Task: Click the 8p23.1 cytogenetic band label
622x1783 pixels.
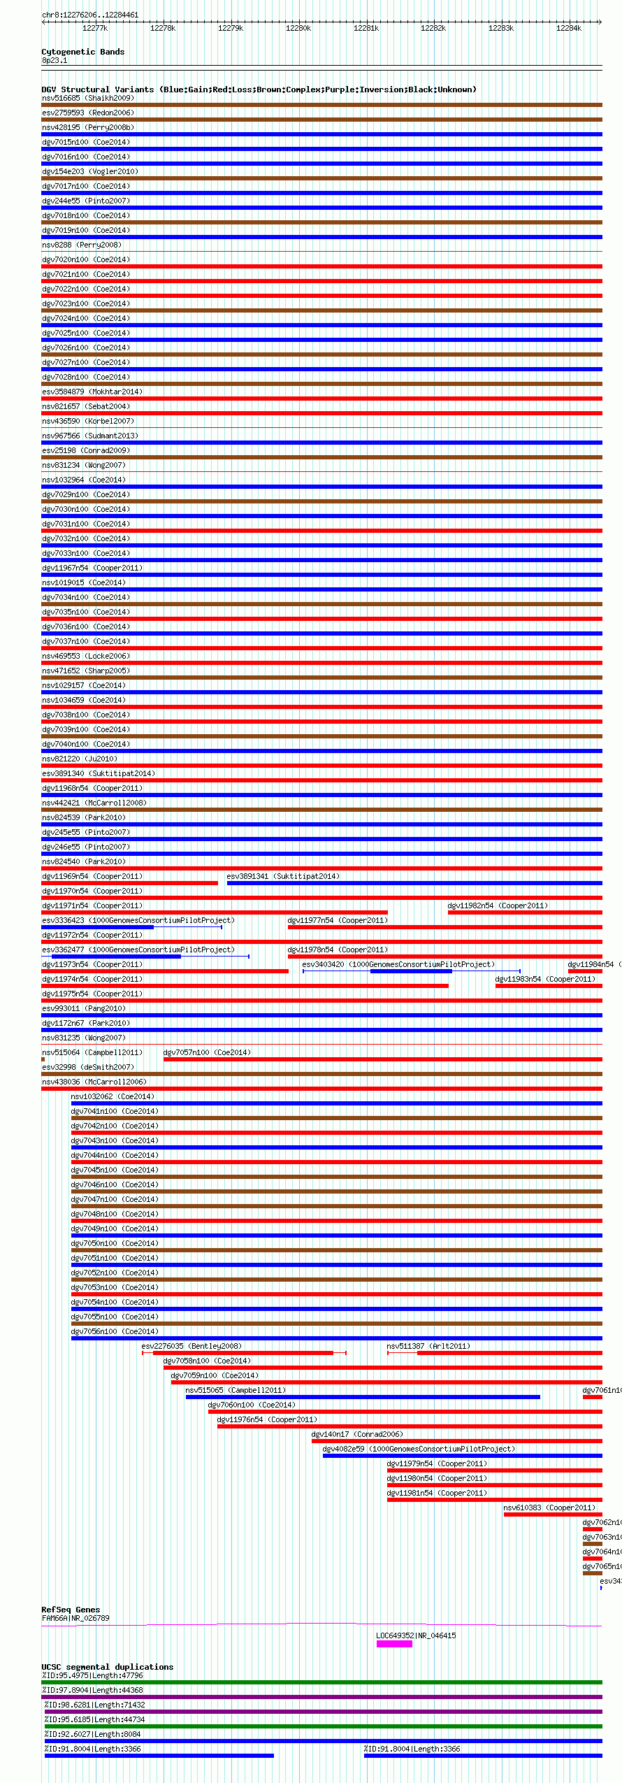Action: tap(55, 60)
